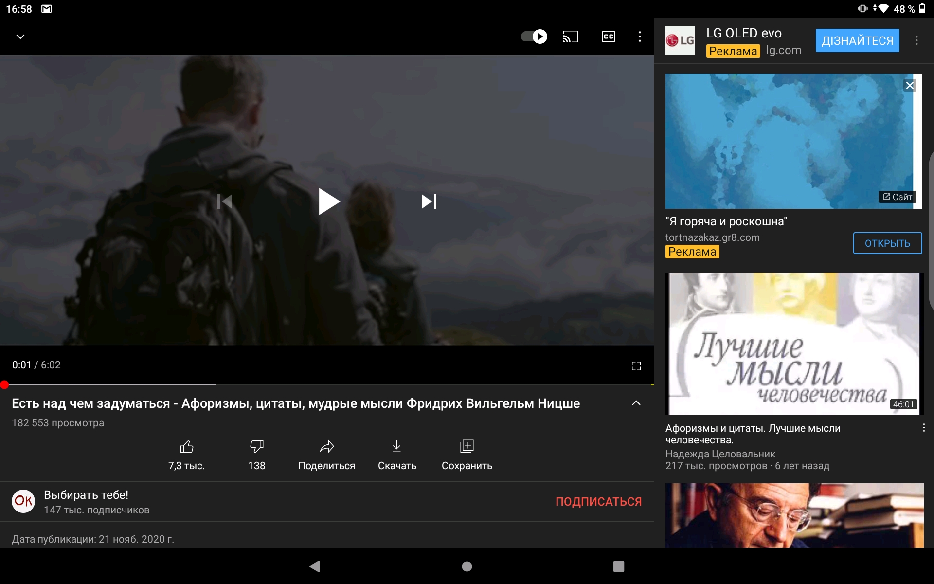Tap the 0:01 / 6:02 time indicator

[36, 365]
